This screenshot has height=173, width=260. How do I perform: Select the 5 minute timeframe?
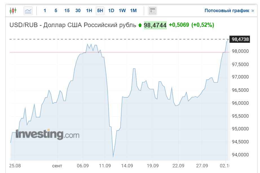tap(56, 11)
